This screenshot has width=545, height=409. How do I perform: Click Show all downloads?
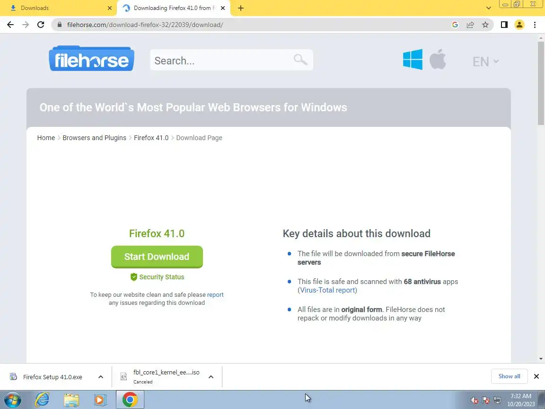(x=509, y=376)
